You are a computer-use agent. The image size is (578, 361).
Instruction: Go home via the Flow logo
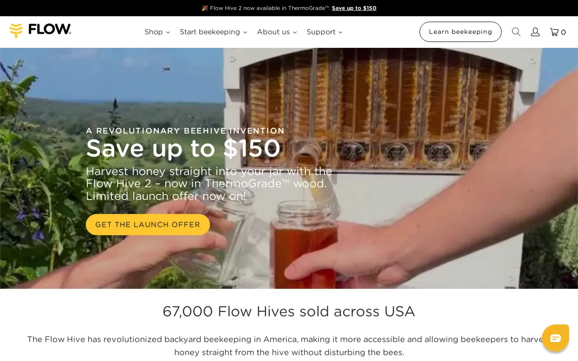[40, 31]
